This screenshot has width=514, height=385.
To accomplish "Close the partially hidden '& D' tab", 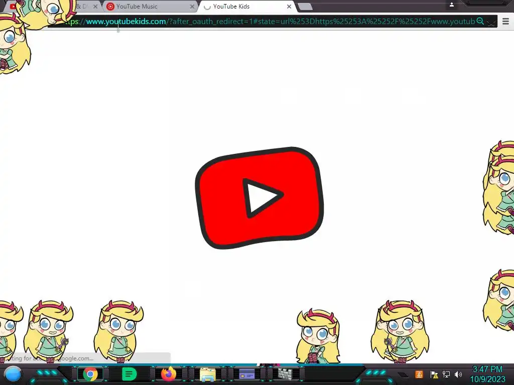I will 95,7.
